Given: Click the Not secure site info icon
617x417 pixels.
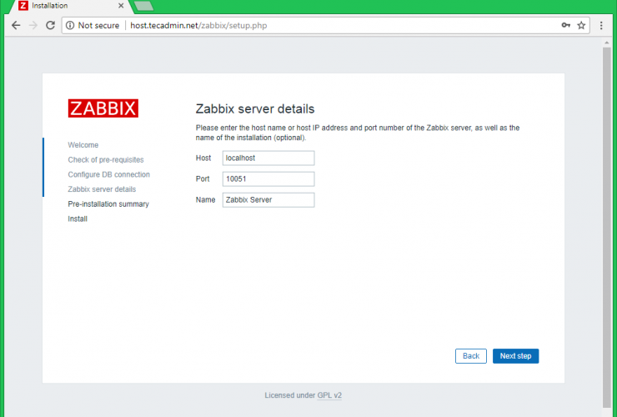Looking at the screenshot, I should point(70,25).
